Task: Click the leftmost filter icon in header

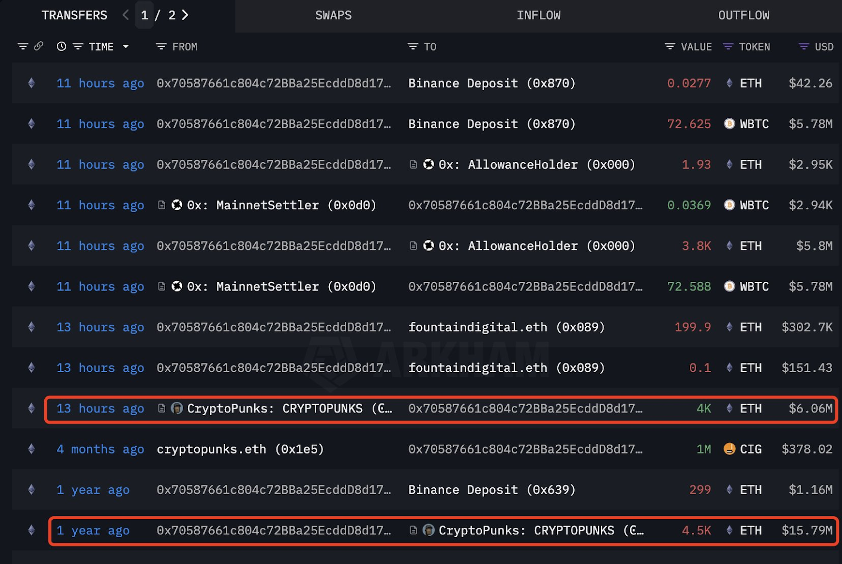Action: 23,46
